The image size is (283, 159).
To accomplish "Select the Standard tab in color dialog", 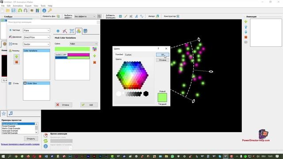I will click(x=119, y=54).
